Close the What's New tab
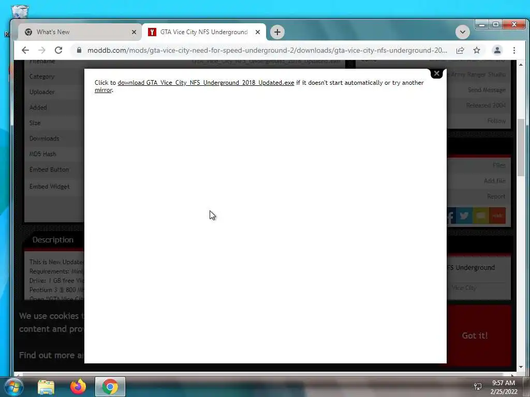The height and width of the screenshot is (397, 530). 134,32
